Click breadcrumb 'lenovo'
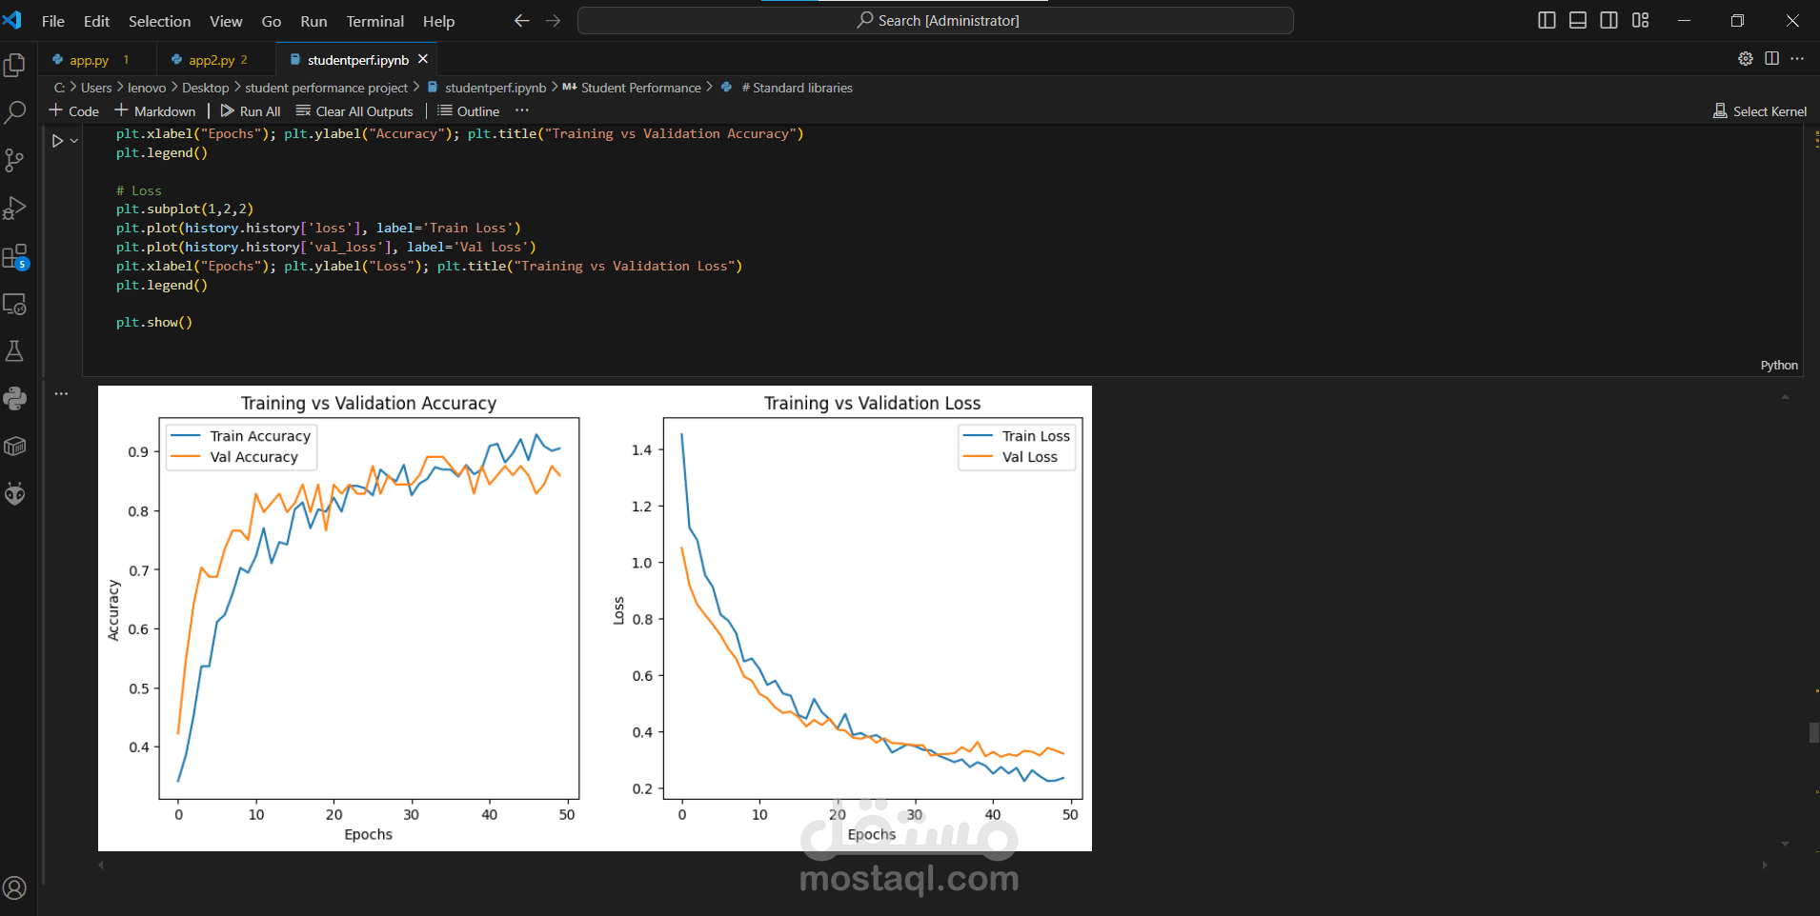 click(x=147, y=88)
